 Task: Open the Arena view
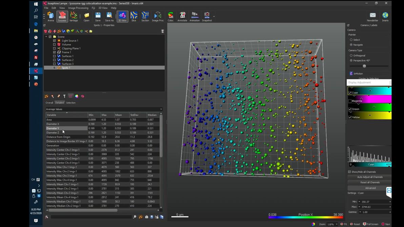51,16
